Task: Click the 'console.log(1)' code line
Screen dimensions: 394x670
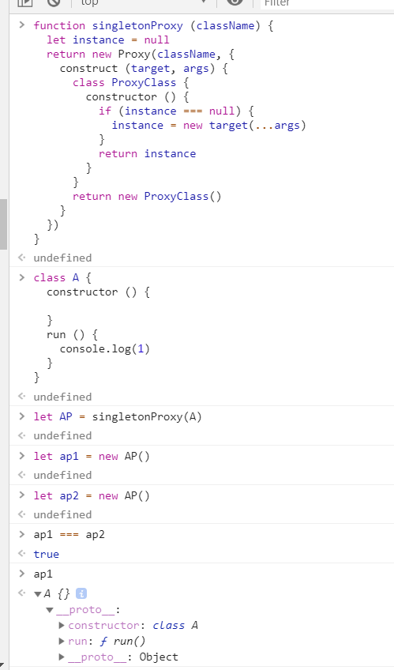Action: click(104, 349)
